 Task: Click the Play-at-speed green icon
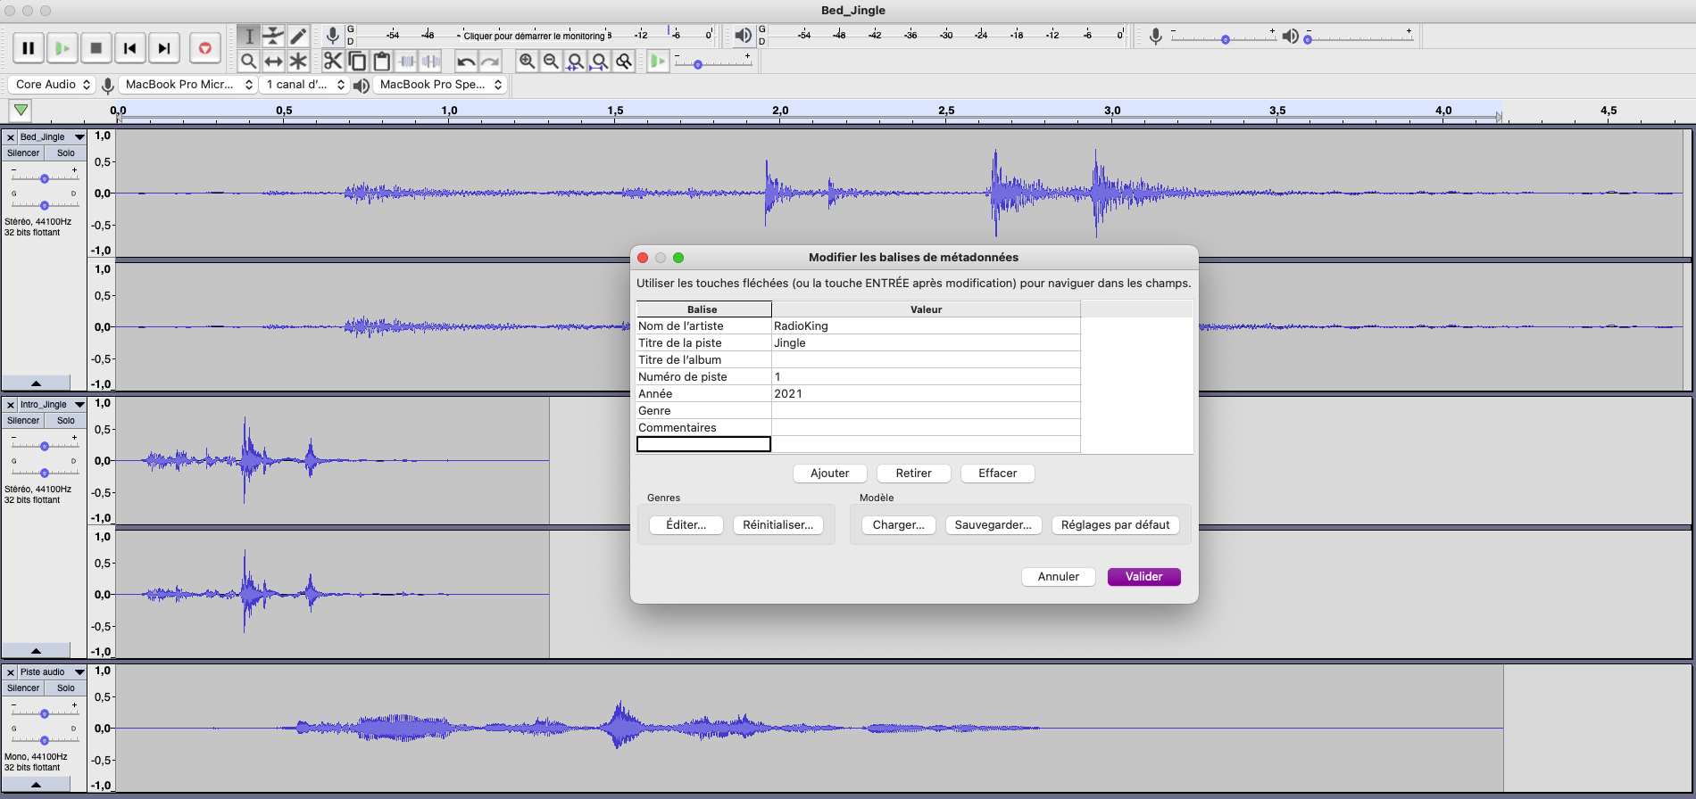[x=658, y=61]
